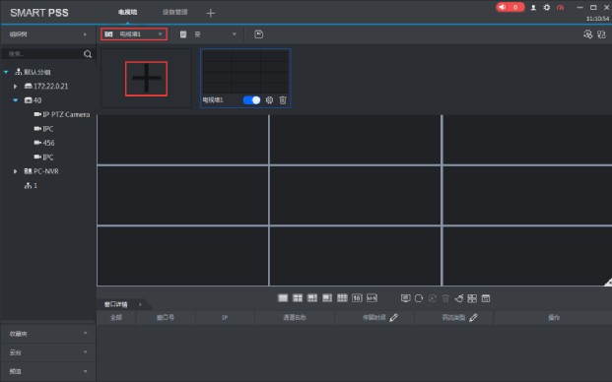The image size is (612, 382).
Task: Click the monitor display icon in bottom toolbar
Action: [x=405, y=298]
